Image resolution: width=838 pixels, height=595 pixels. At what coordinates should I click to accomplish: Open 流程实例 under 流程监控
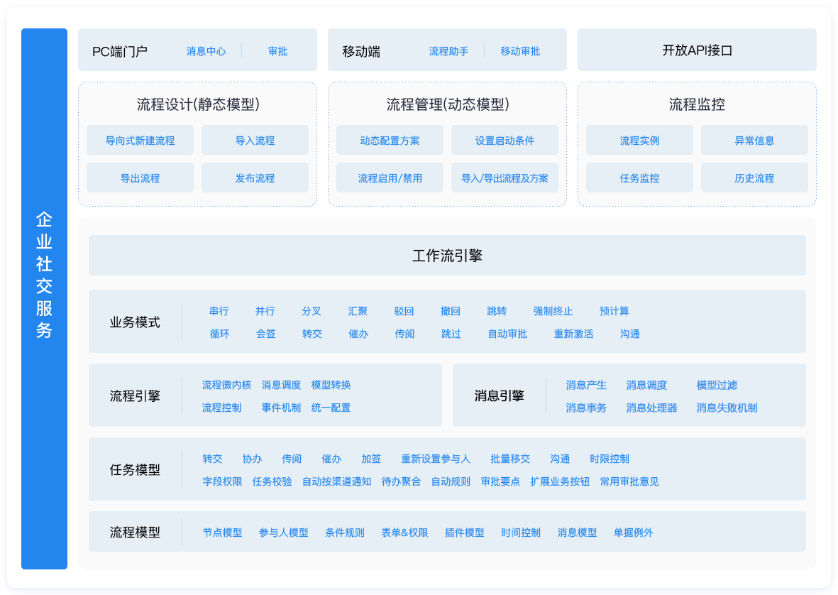point(639,140)
